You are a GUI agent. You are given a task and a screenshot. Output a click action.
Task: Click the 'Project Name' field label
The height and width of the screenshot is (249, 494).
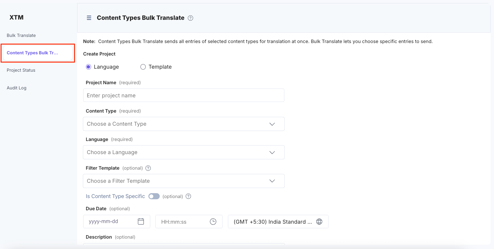click(101, 83)
